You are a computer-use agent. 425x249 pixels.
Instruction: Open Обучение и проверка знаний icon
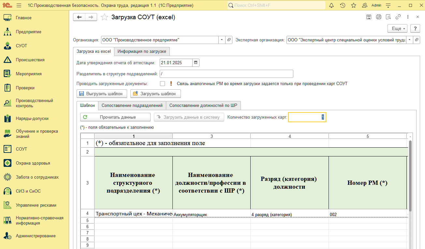[x=7, y=134]
